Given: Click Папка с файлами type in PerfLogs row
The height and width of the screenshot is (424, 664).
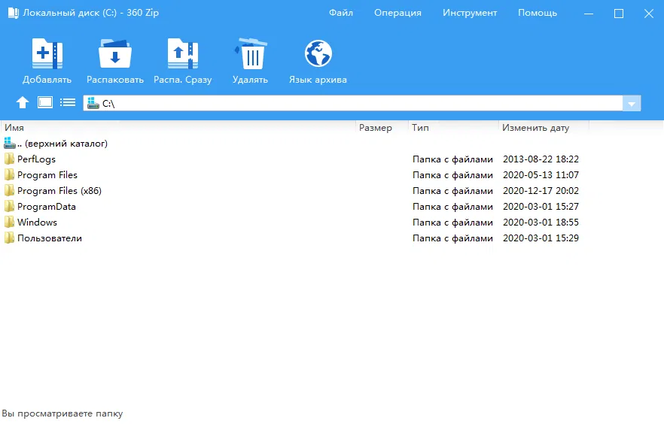Looking at the screenshot, I should click(452, 159).
